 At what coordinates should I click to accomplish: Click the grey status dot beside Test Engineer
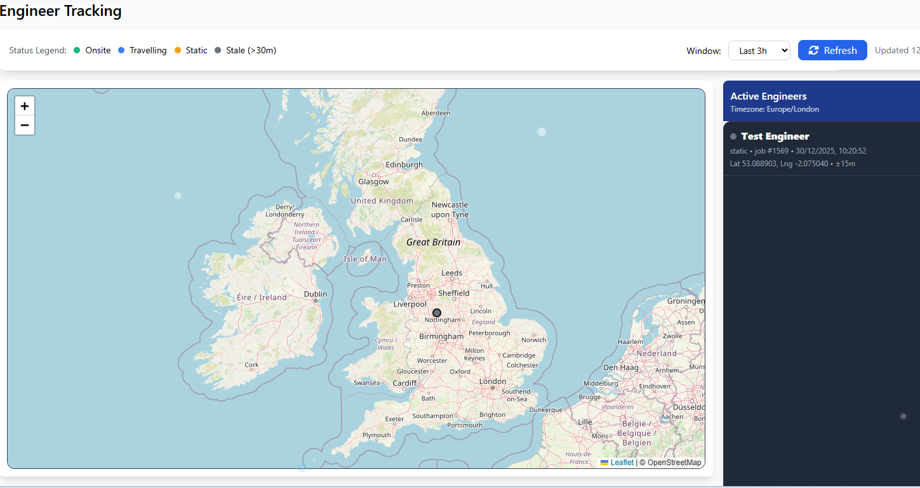pos(733,136)
